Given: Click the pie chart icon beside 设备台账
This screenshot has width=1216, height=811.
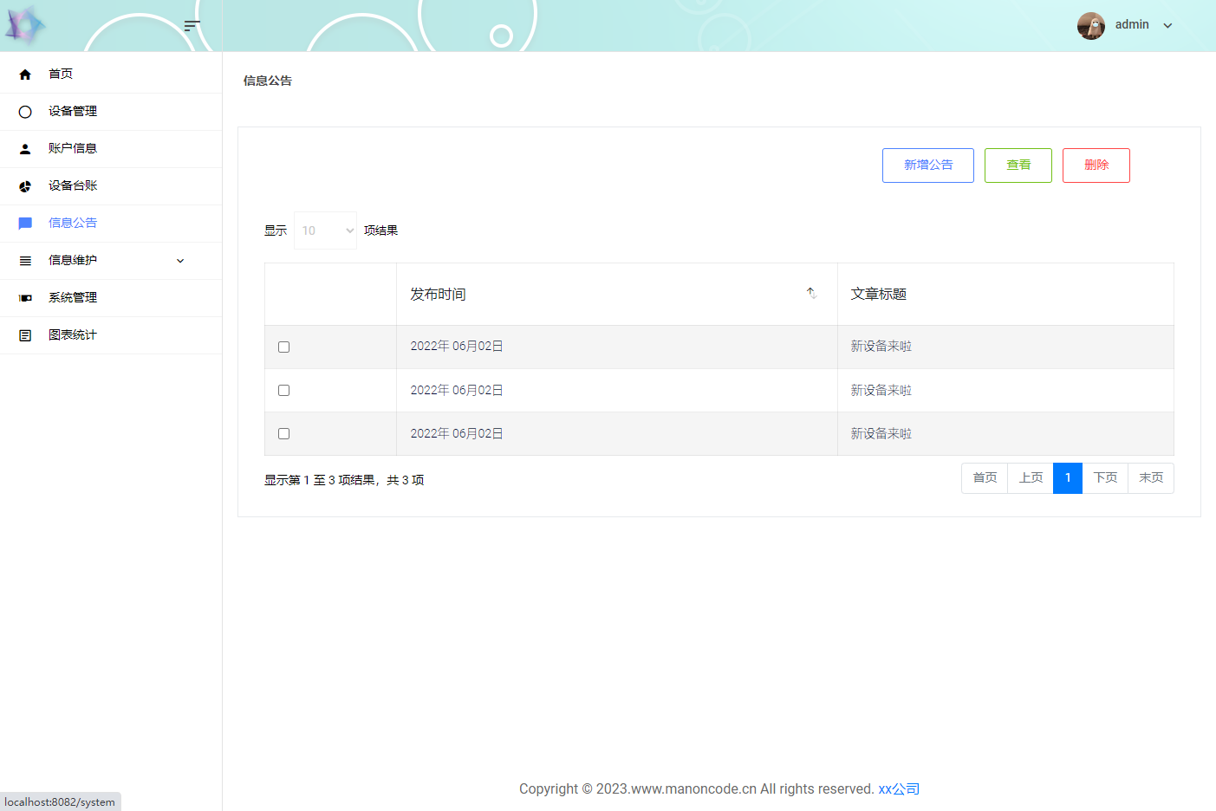Looking at the screenshot, I should tap(25, 186).
